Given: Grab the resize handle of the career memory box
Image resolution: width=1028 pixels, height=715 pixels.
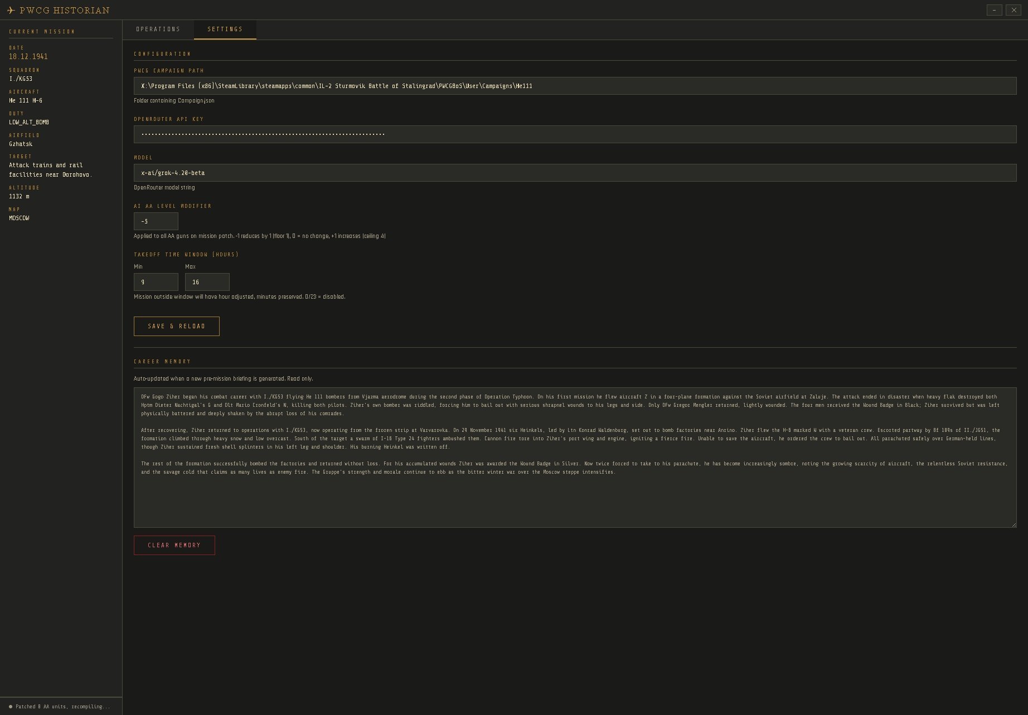Looking at the screenshot, I should [x=1014, y=524].
